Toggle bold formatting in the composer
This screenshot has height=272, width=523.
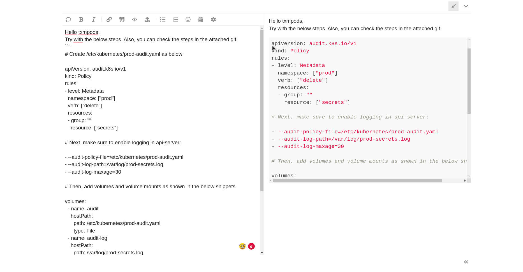point(81,20)
